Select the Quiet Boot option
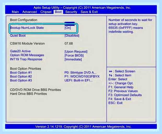162x134 pixels. click(x=18, y=36)
